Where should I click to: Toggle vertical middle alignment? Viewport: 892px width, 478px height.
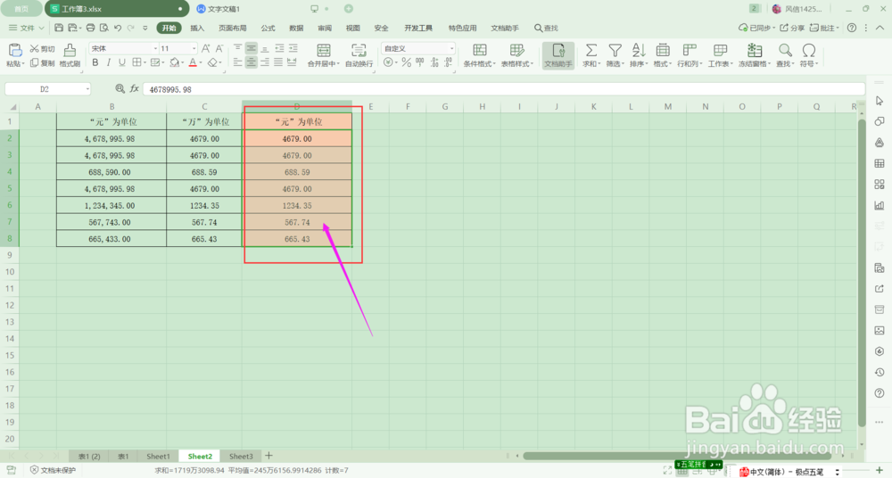click(x=251, y=48)
